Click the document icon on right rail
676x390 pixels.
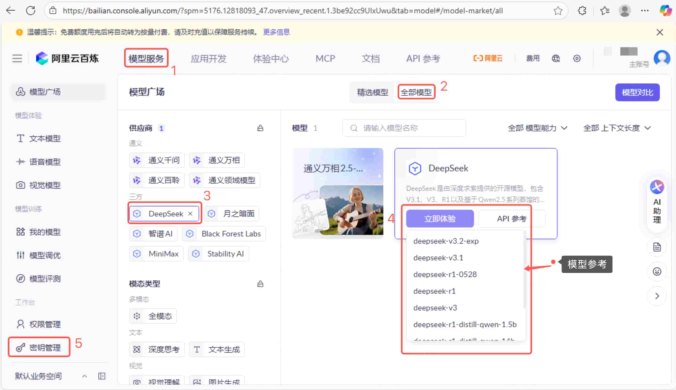click(657, 247)
